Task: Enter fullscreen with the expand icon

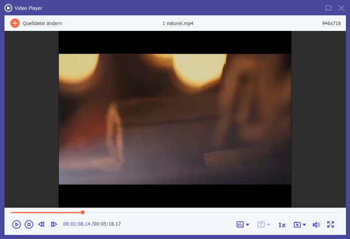Action: click(331, 224)
